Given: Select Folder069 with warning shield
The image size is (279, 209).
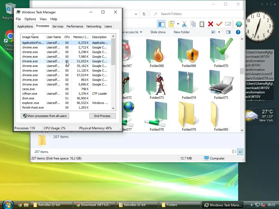Looking at the screenshot, I should (x=189, y=53).
